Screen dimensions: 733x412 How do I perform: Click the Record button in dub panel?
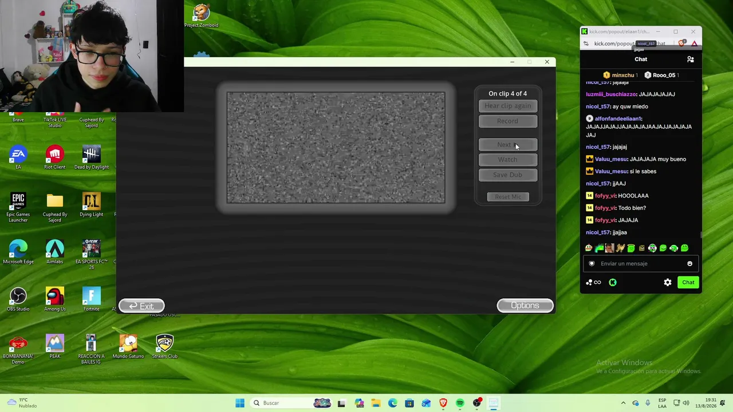[x=508, y=121]
